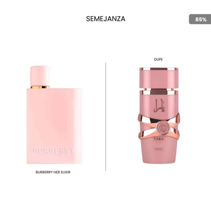Image resolution: width=211 pixels, height=211 pixels.
Task: Open the Burberry Her Elixir bottle image
Action: pyautogui.click(x=54, y=115)
